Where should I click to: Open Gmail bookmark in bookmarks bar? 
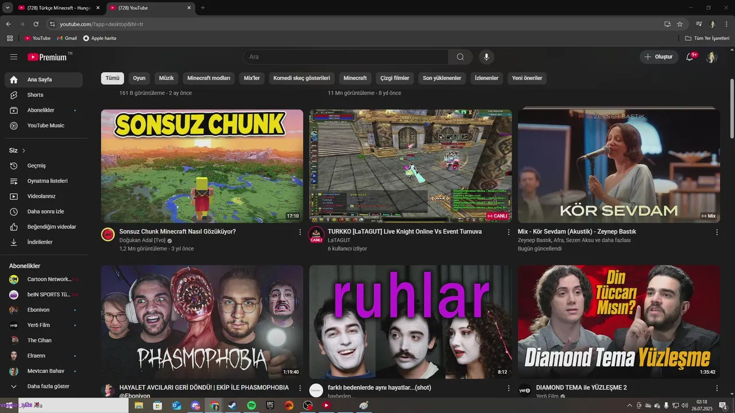coord(67,38)
